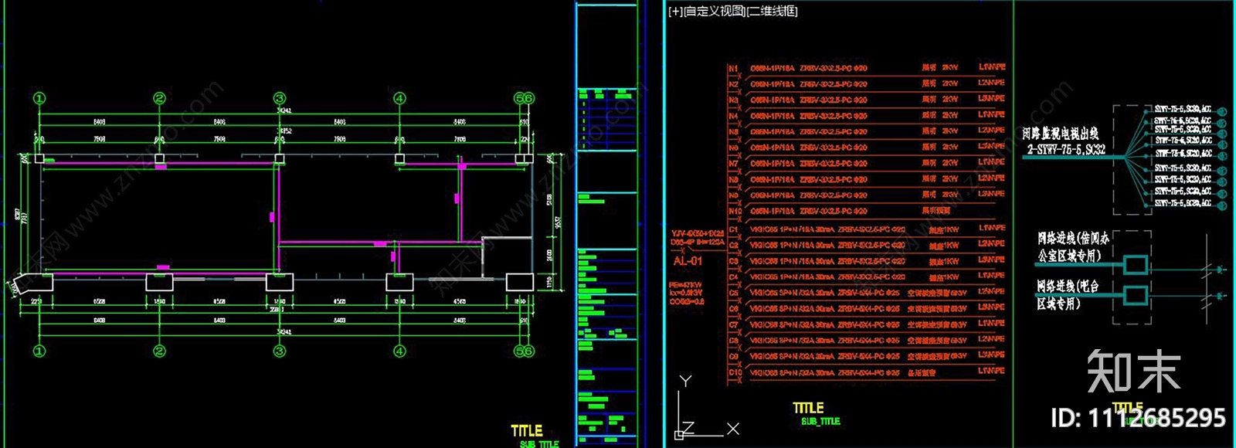Image resolution: width=1236 pixels, height=448 pixels.
Task: Select the C1 circuit label
Action: [x=734, y=229]
